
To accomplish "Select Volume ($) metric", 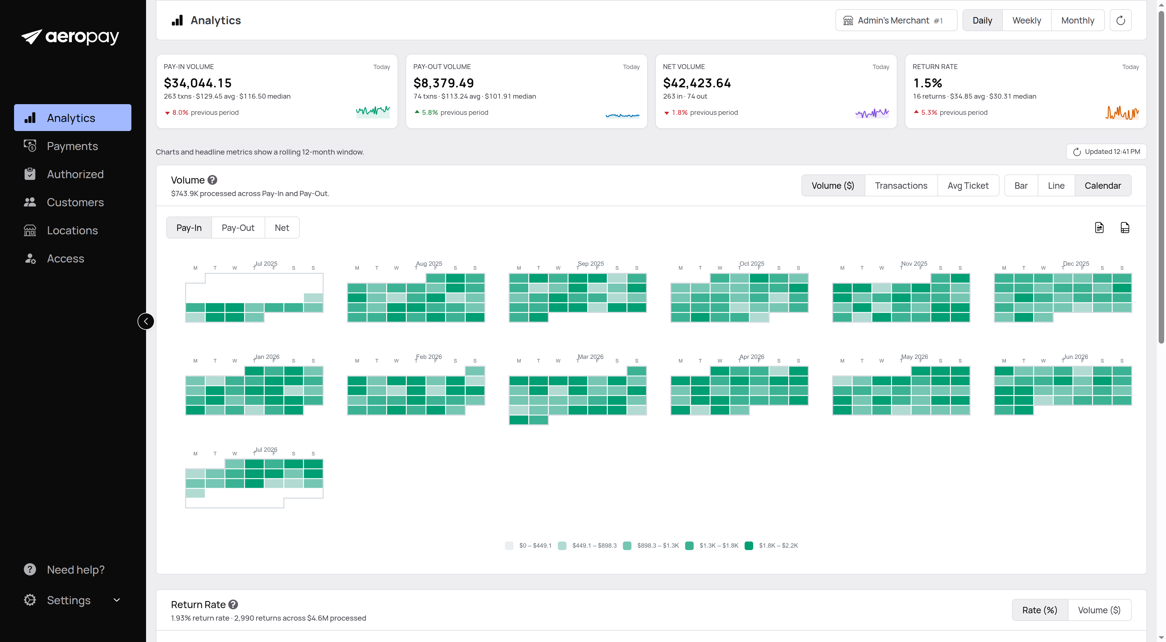I will tap(833, 185).
